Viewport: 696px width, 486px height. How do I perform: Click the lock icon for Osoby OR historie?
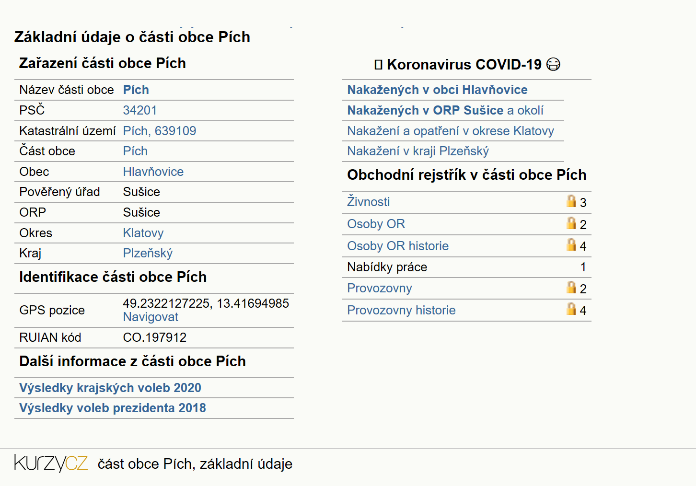click(x=571, y=244)
